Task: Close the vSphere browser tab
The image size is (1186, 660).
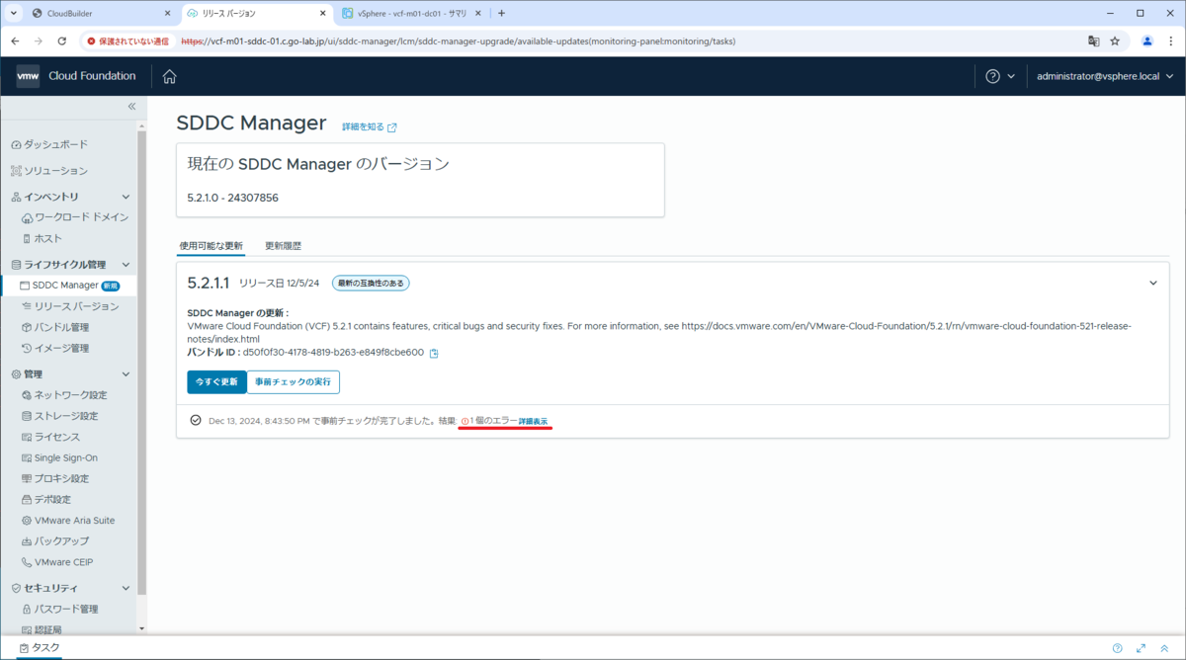Action: pos(479,14)
